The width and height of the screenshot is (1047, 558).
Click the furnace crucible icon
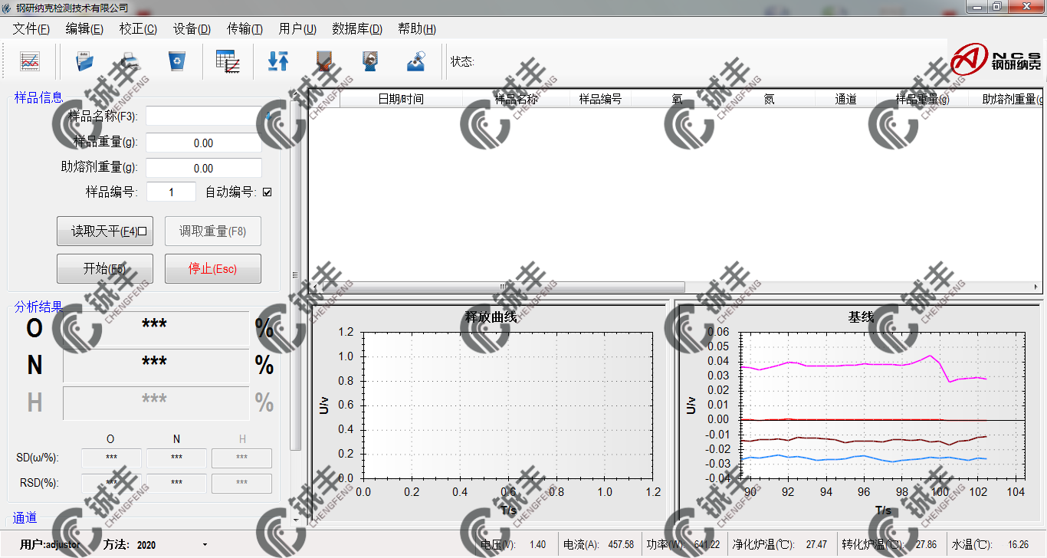(323, 61)
